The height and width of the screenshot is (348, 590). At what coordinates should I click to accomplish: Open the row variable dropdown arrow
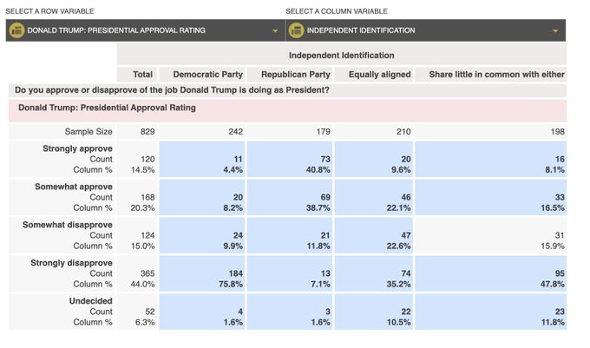[x=276, y=31]
